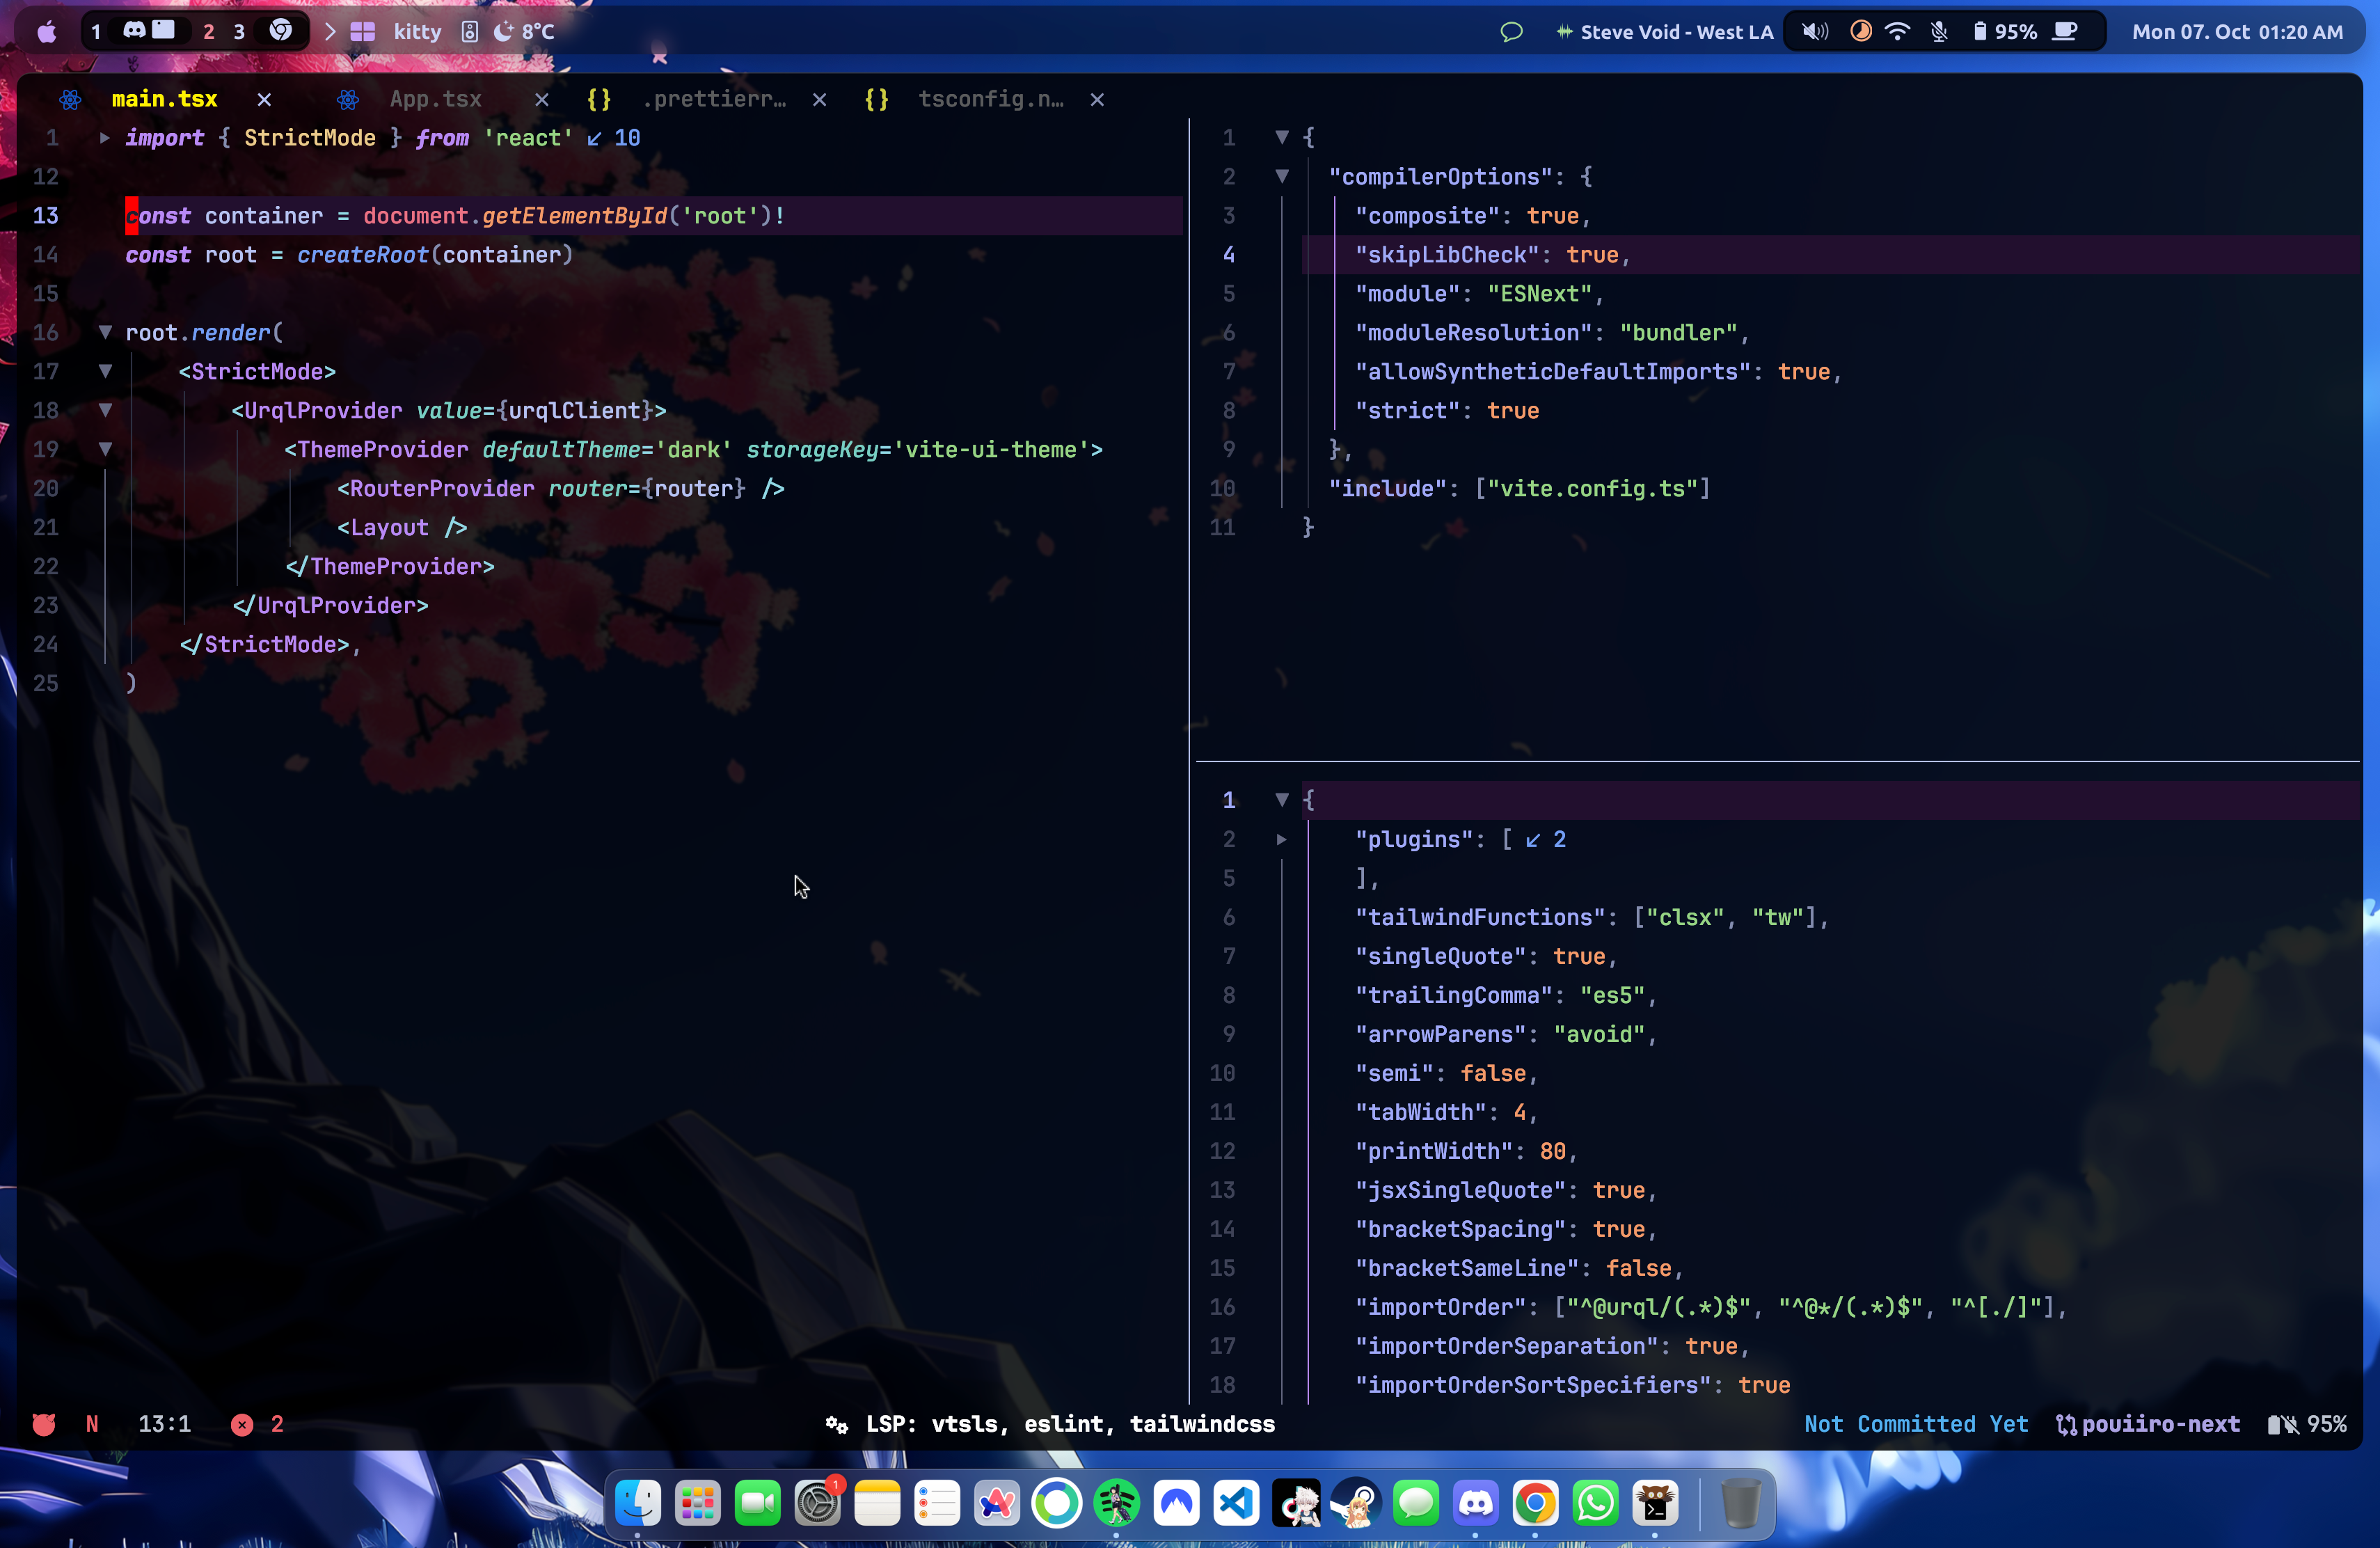
Task: Toggle the muted microphone in the menu bar
Action: tap(1939, 31)
